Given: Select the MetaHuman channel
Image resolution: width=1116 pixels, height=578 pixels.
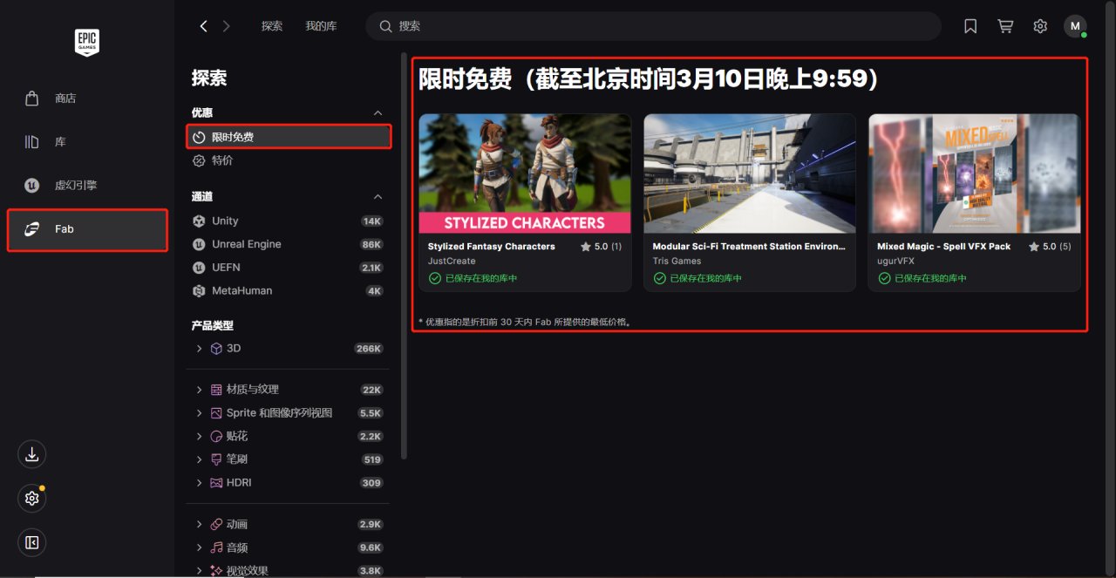Looking at the screenshot, I should coord(289,290).
